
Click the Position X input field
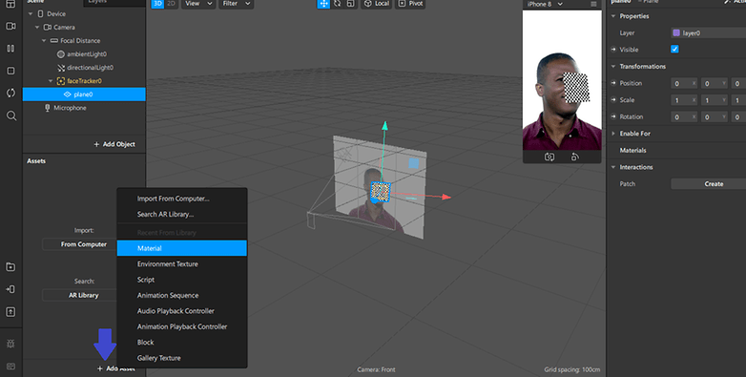(x=684, y=83)
